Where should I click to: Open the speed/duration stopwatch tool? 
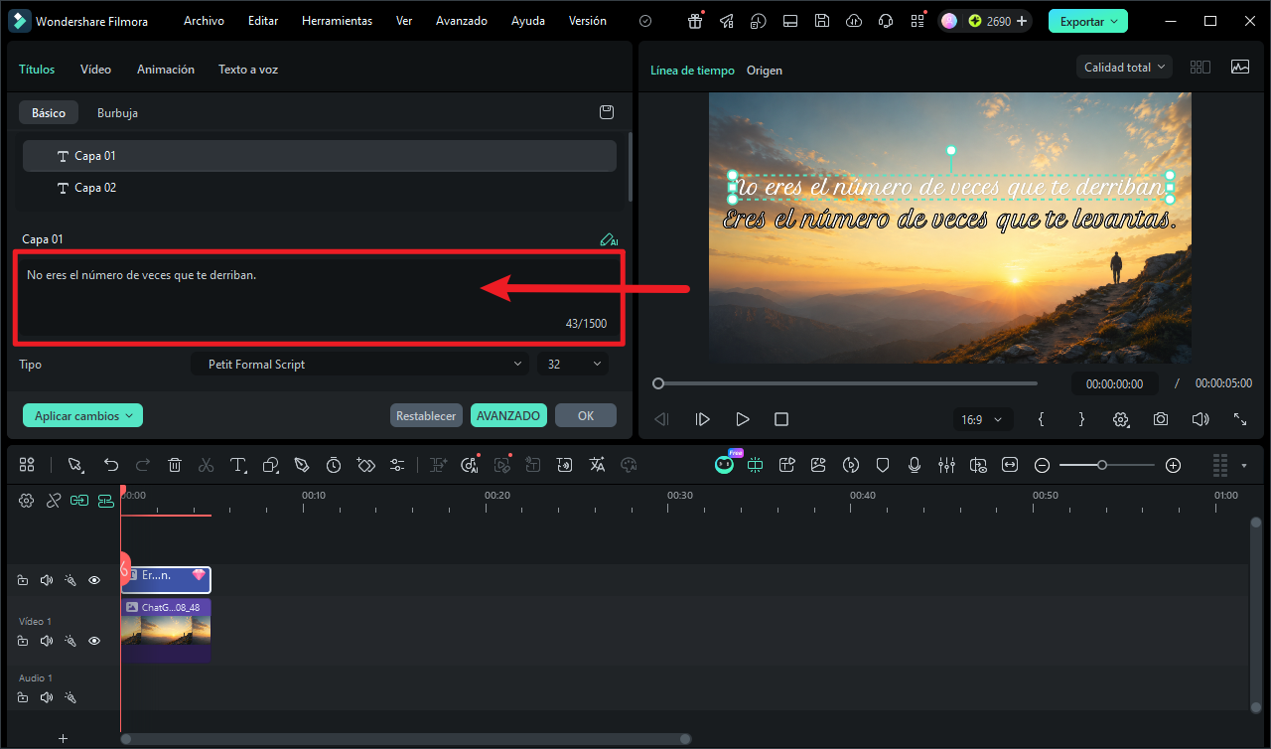334,465
